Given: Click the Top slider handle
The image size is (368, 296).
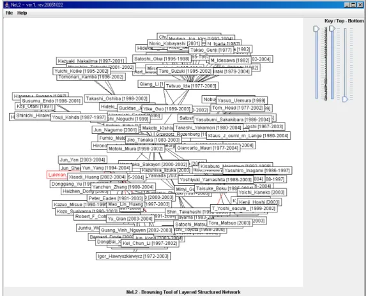Looking at the screenshot, I should coord(332,29).
